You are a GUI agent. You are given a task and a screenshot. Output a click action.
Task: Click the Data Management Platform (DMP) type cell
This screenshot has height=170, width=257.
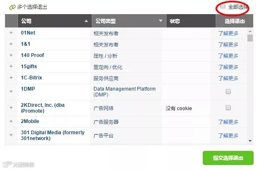click(x=125, y=92)
